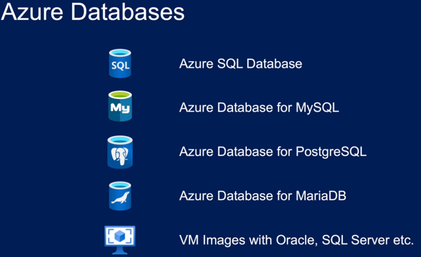
Task: Click the VM Images monitor icon
Action: (x=120, y=240)
